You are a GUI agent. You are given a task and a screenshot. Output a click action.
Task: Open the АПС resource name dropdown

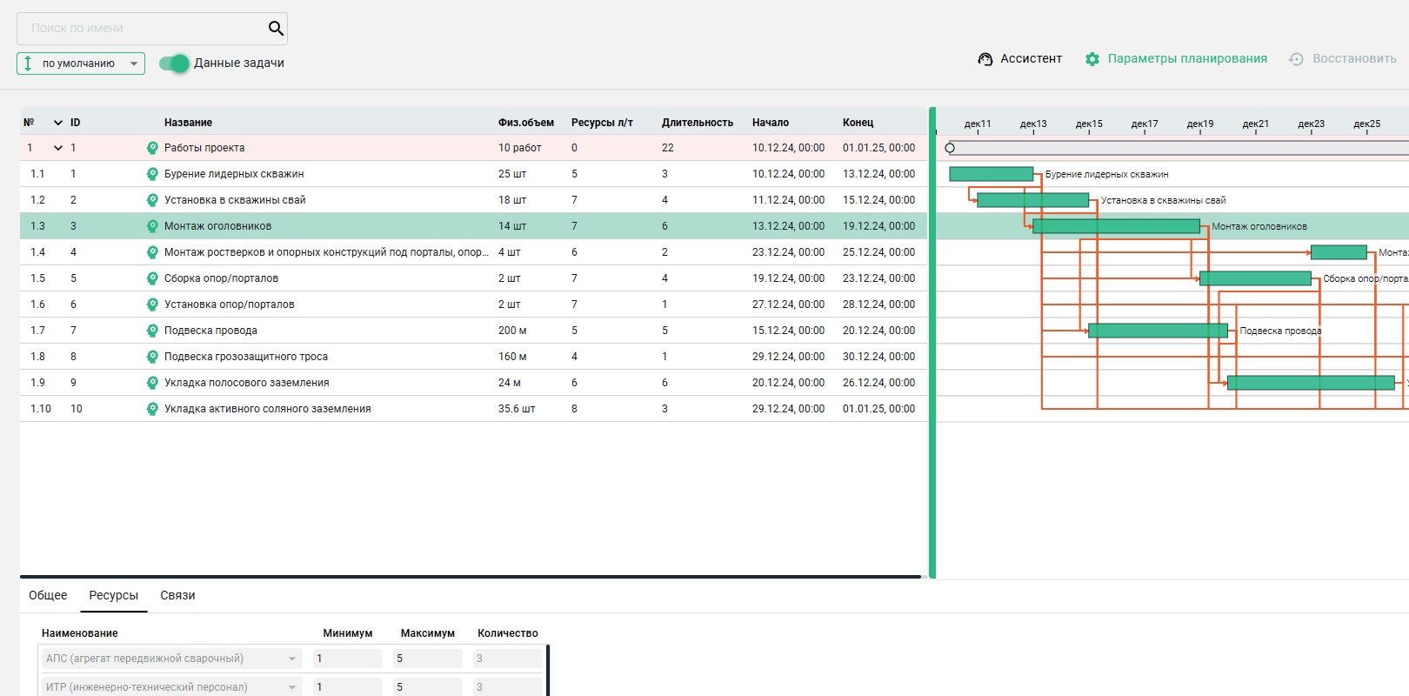[171, 659]
